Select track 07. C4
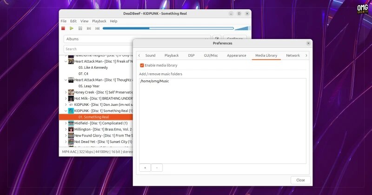This screenshot has height=195, width=372. point(83,74)
